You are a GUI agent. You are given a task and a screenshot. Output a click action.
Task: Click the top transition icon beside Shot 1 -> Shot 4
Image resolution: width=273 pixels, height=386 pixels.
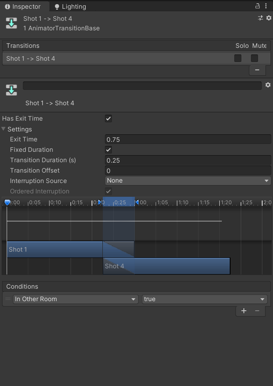click(12, 23)
